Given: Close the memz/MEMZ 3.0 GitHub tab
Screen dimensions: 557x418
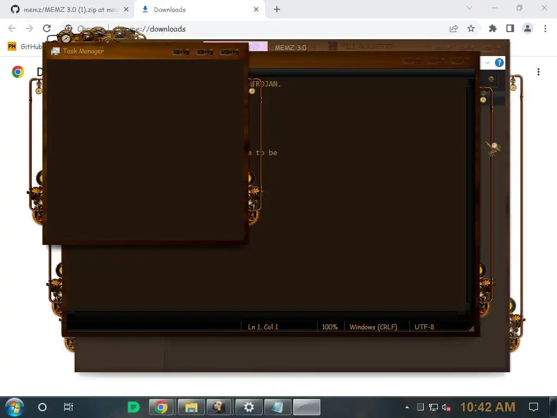Looking at the screenshot, I should pyautogui.click(x=126, y=10).
